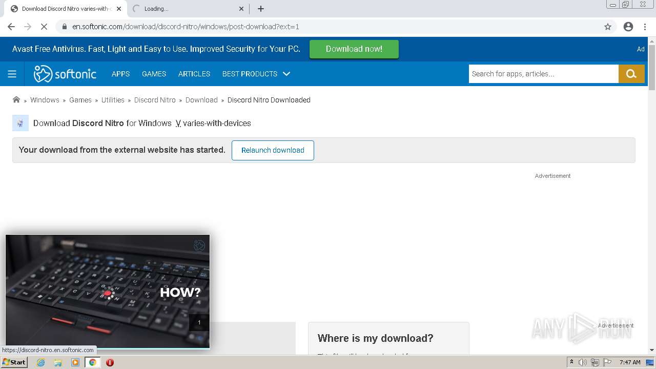656x369 pixels.
Task: Click the home breadcrumb icon
Action: point(16,99)
